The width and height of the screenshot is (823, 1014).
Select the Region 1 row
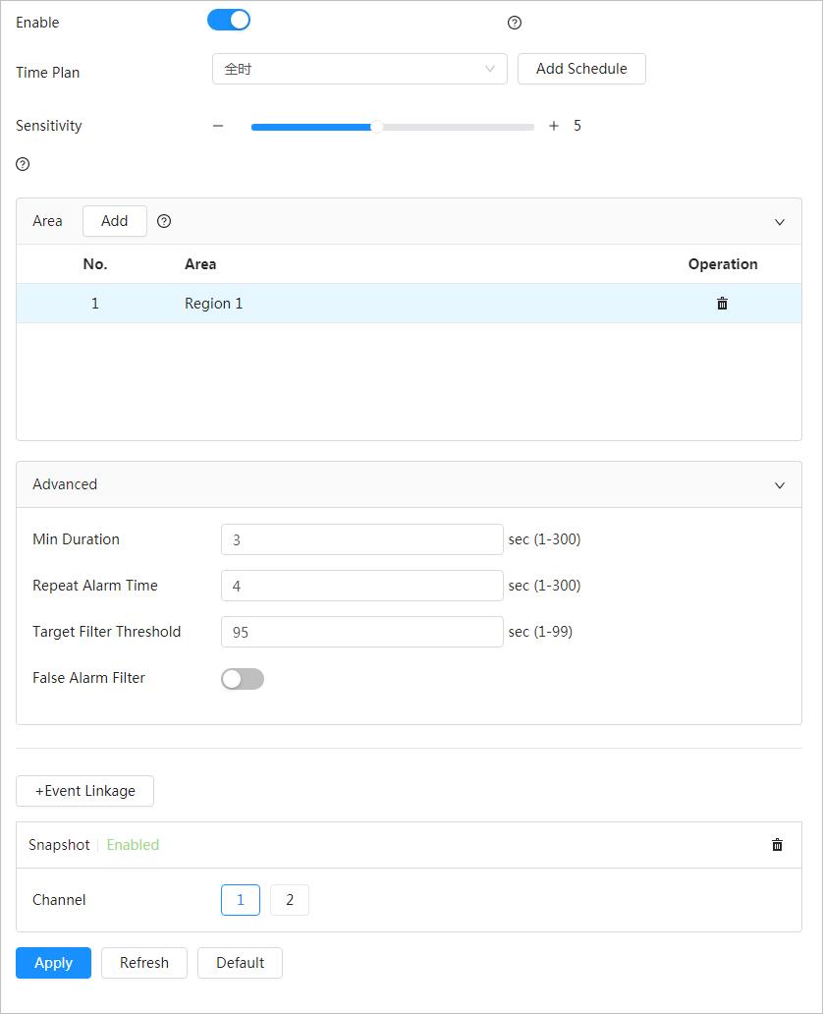pyautogui.click(x=393, y=304)
